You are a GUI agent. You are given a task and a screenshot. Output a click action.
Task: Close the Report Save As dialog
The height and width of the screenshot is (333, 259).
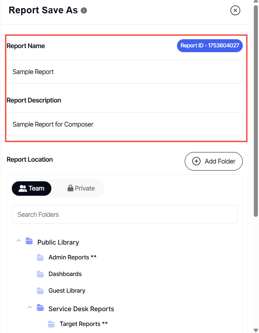[x=235, y=10]
